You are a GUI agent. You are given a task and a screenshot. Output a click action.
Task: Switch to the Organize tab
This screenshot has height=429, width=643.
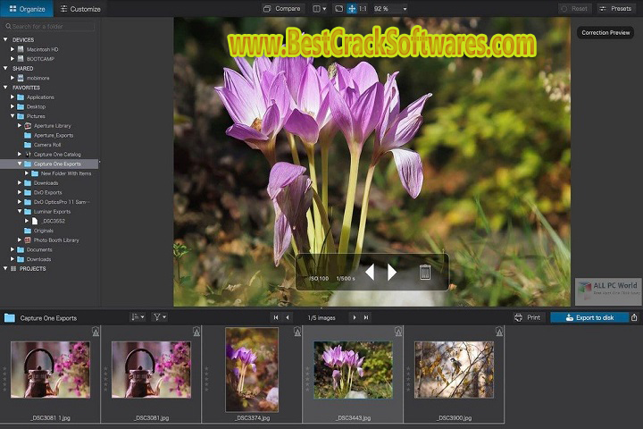27,9
